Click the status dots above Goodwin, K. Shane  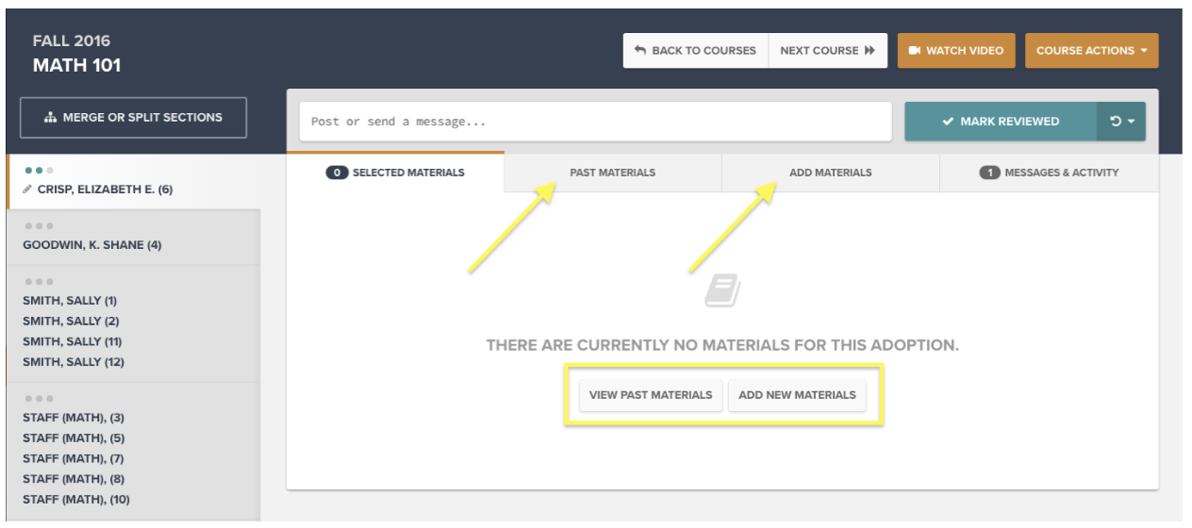(39, 226)
